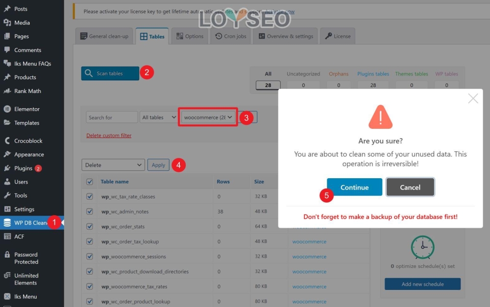Click Cancel in the confirmation dialog
This screenshot has height=307, width=490.
click(410, 187)
